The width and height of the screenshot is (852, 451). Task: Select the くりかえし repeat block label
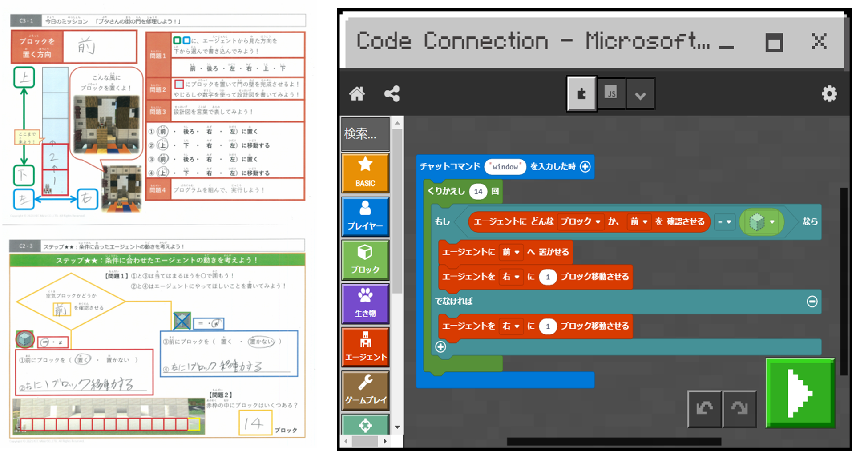[x=446, y=191]
